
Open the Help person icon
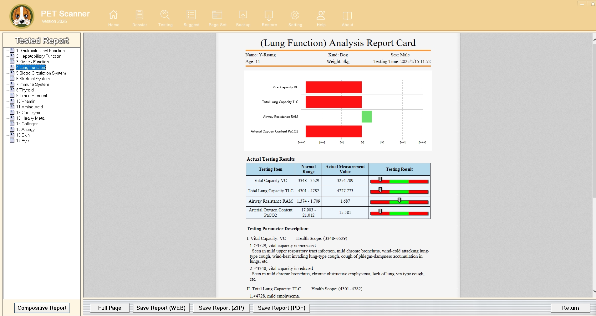pyautogui.click(x=321, y=15)
